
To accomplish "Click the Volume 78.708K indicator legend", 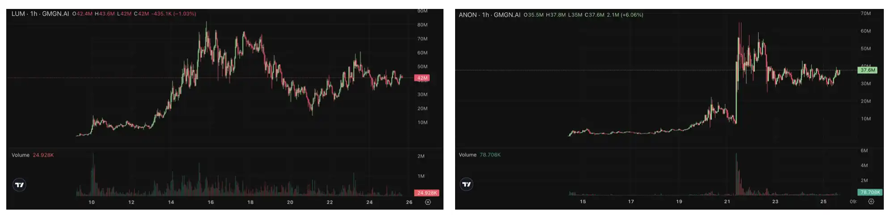I will [x=480, y=155].
